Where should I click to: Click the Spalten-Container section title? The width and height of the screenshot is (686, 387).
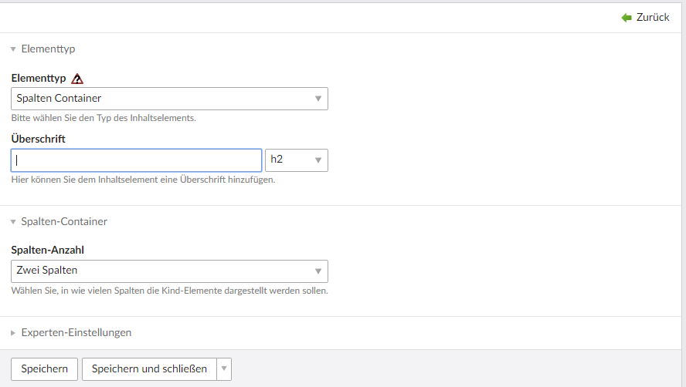point(64,222)
